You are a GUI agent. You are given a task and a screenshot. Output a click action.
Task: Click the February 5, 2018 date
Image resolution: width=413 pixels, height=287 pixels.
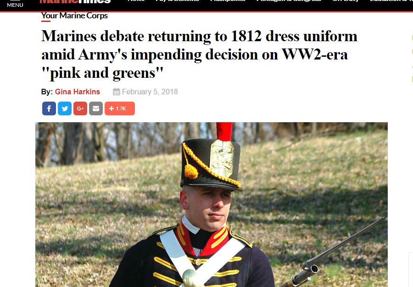150,92
